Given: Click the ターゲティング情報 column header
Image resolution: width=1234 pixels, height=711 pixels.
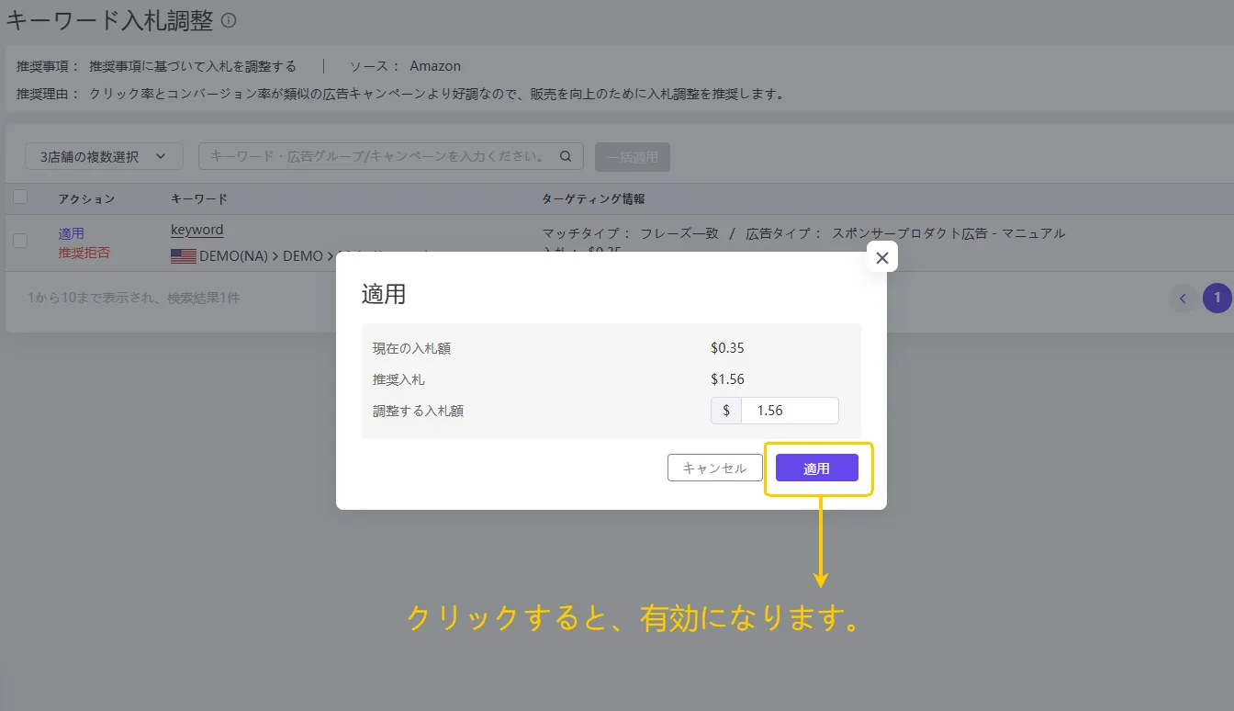Looking at the screenshot, I should (x=593, y=198).
